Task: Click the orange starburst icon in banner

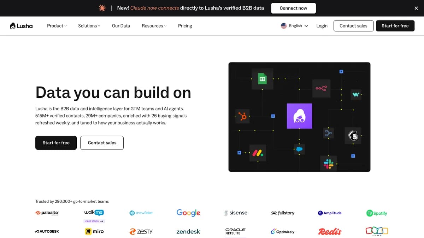Action: point(102,8)
